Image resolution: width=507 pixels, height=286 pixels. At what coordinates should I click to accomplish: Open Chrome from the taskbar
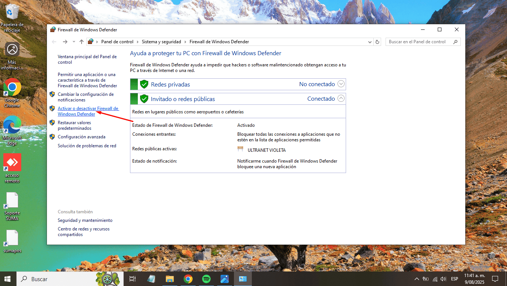click(x=188, y=279)
